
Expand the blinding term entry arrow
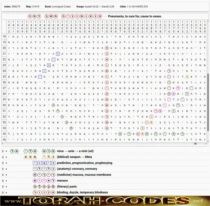pyautogui.click(x=6, y=192)
